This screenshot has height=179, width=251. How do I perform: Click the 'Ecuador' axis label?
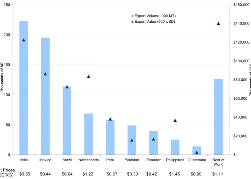point(153,160)
